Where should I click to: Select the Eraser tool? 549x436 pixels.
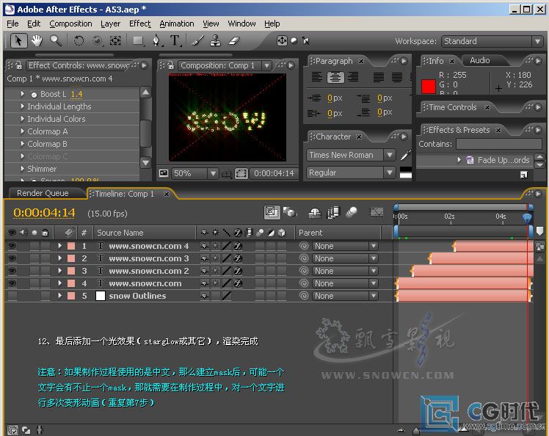point(234,41)
